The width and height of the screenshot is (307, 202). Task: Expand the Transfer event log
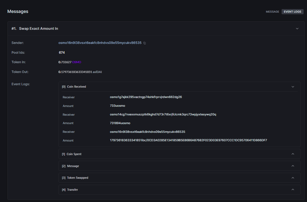point(293,190)
